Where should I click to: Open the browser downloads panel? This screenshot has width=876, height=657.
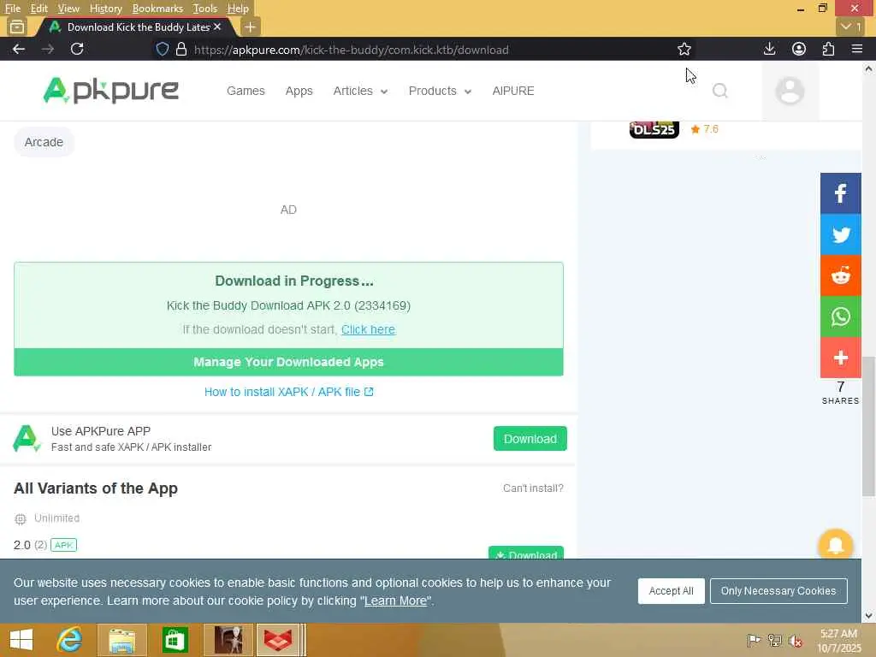tap(769, 49)
